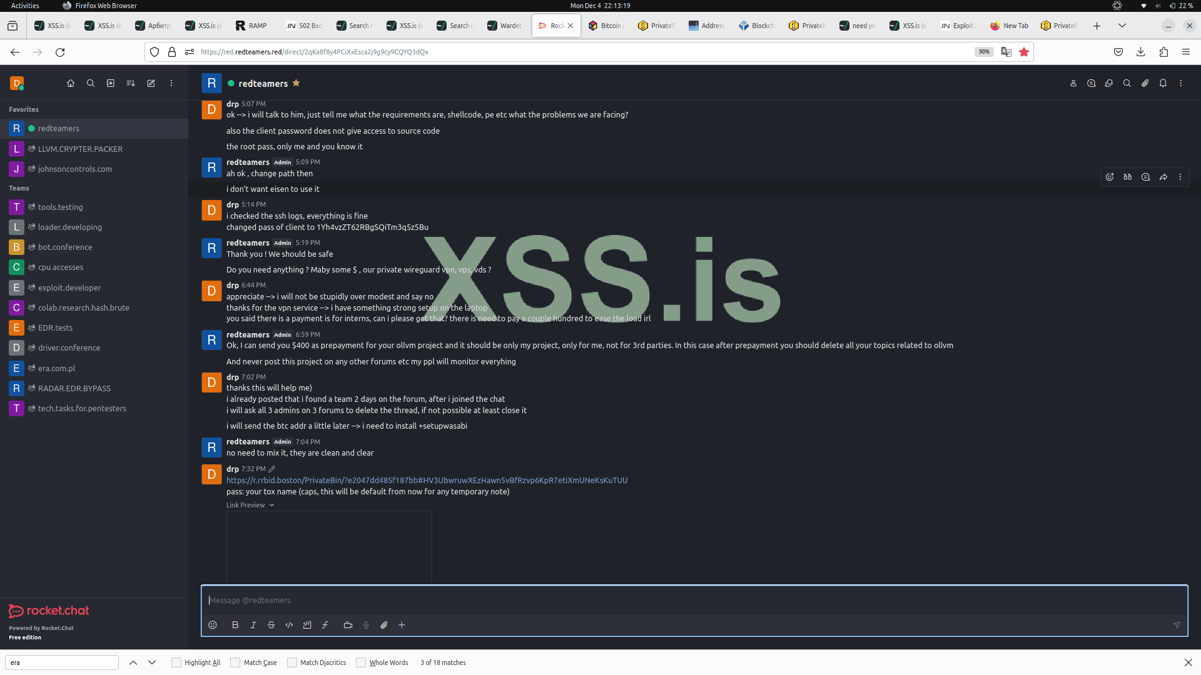Viewport: 1201px width, 675px height.
Task: Open the EDR.tests team channel
Action: click(55, 327)
